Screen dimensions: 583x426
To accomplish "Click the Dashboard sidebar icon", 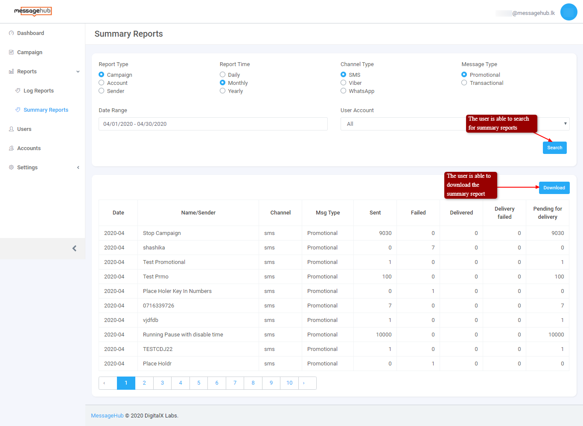I will pos(12,33).
